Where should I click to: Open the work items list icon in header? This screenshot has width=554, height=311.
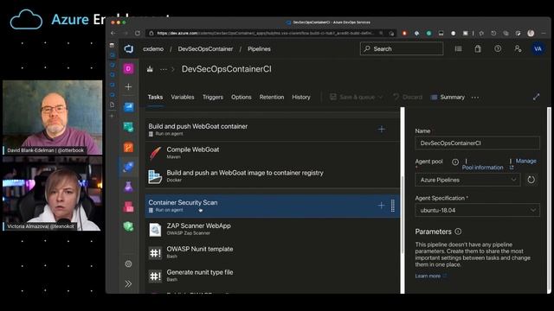click(458, 48)
